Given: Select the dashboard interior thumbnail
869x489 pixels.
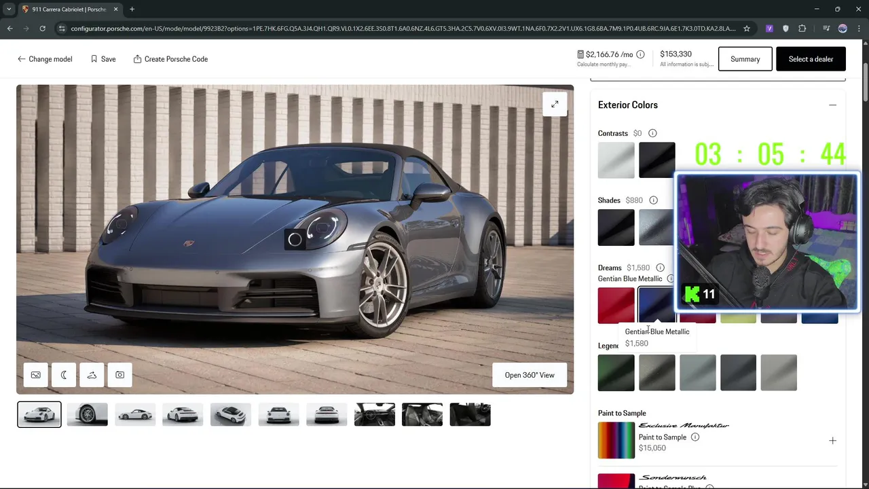Looking at the screenshot, I should 374,415.
